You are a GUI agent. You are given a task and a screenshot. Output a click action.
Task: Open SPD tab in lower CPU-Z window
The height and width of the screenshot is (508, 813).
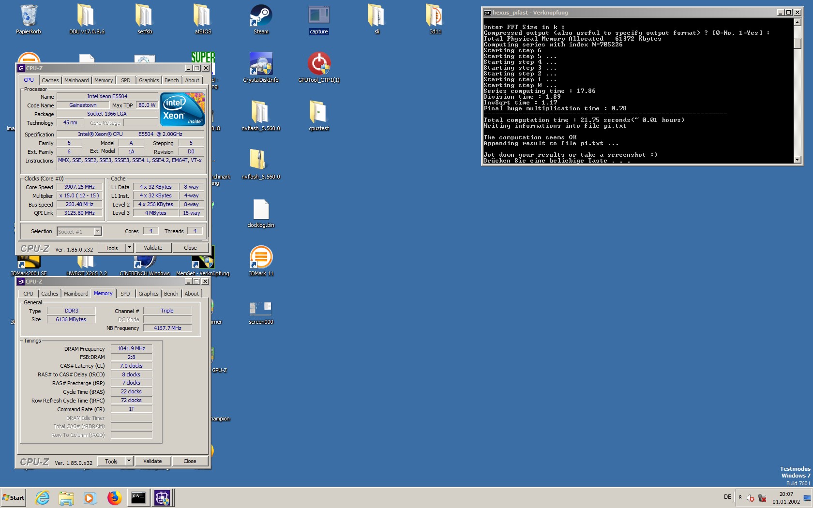click(x=125, y=294)
